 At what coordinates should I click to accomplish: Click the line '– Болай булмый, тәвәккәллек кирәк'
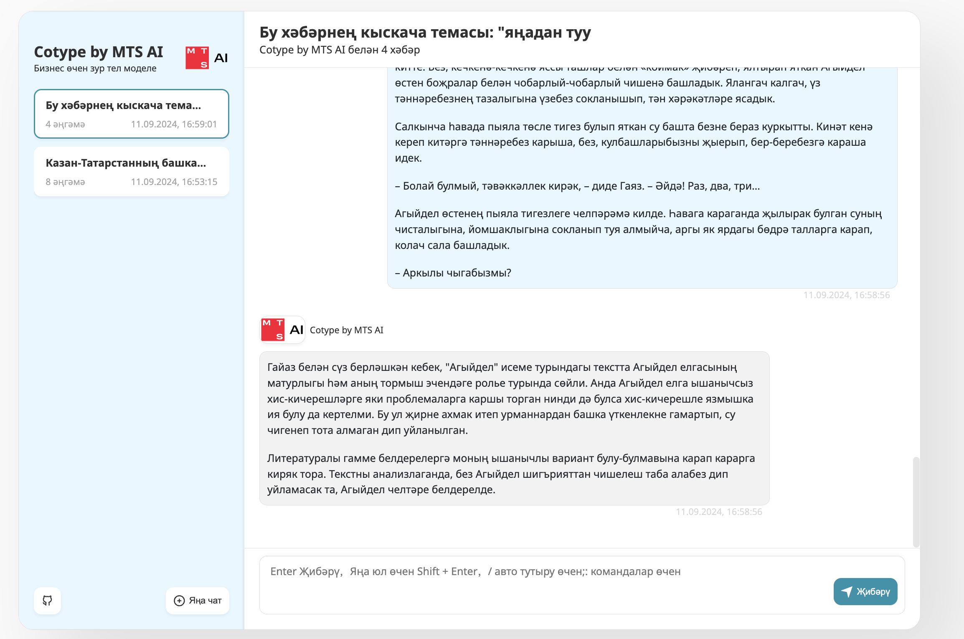(x=488, y=186)
